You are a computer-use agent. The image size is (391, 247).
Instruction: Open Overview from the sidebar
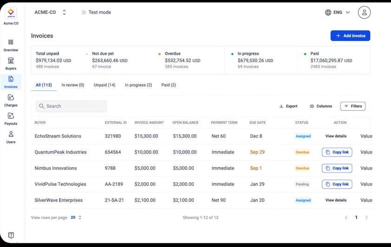coord(11,45)
